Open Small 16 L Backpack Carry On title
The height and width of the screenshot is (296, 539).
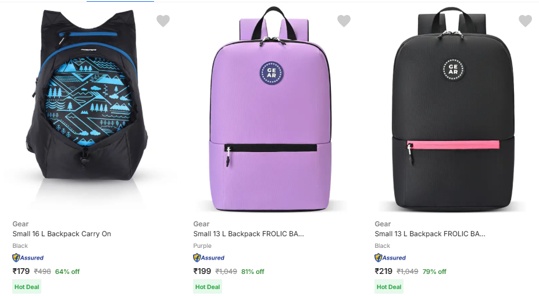coord(62,234)
